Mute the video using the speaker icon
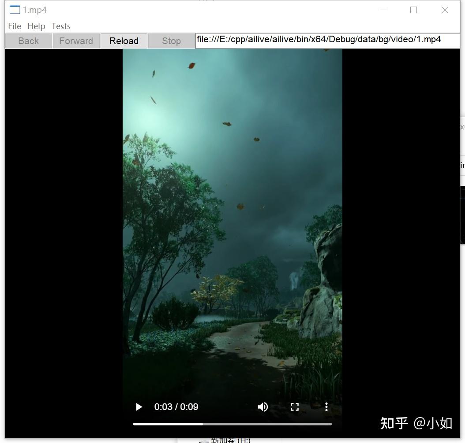Viewport: 465px width, 443px height. coord(263,407)
